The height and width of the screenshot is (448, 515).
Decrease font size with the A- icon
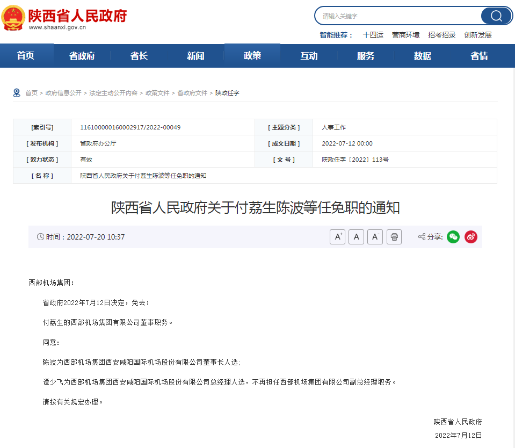375,236
